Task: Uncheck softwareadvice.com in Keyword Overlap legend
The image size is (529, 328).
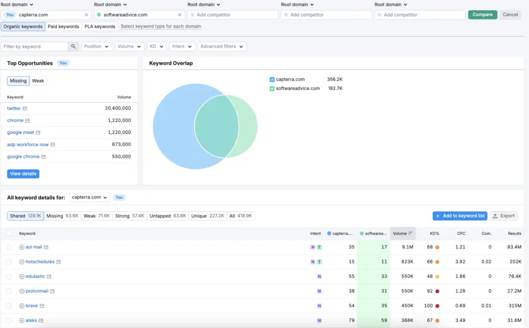Action: pos(272,89)
